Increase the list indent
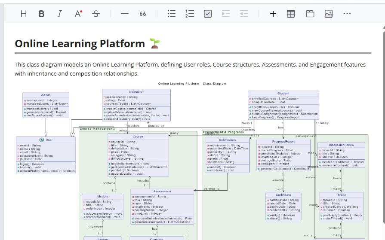 tap(226, 14)
